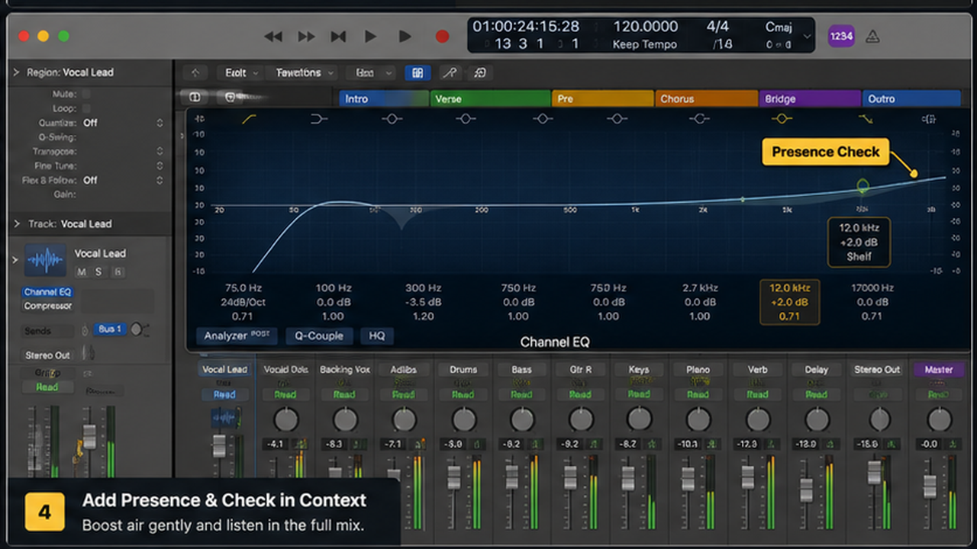Image resolution: width=977 pixels, height=549 pixels.
Task: Open the Channel EQ plugin slot
Action: (x=47, y=292)
